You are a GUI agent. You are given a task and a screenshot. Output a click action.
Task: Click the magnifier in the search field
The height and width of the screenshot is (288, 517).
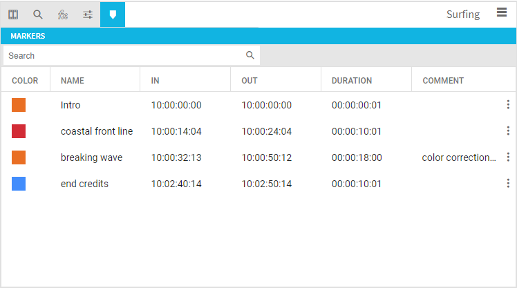(250, 55)
